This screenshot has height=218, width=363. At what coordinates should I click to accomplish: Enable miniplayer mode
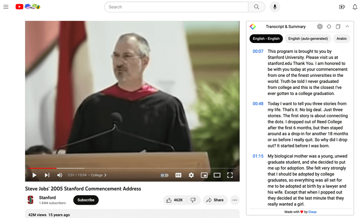[x=204, y=175]
